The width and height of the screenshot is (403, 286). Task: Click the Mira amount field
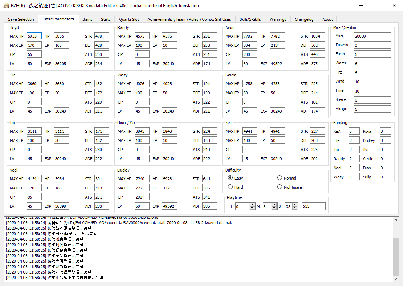click(x=372, y=36)
